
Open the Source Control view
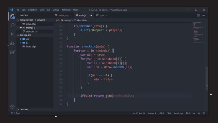12,34
